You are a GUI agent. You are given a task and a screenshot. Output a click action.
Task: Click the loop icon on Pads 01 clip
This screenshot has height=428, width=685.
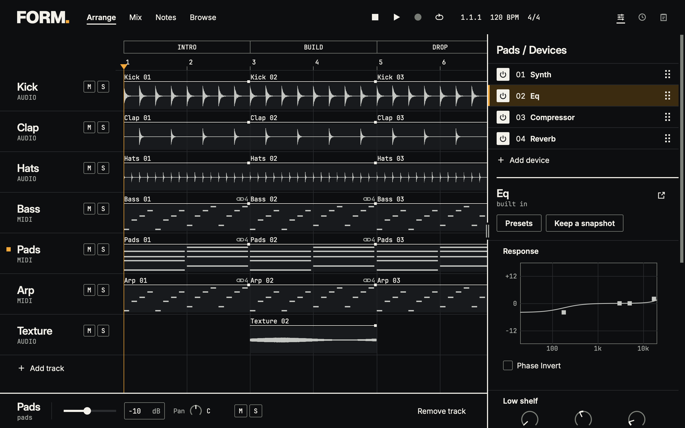pyautogui.click(x=240, y=240)
